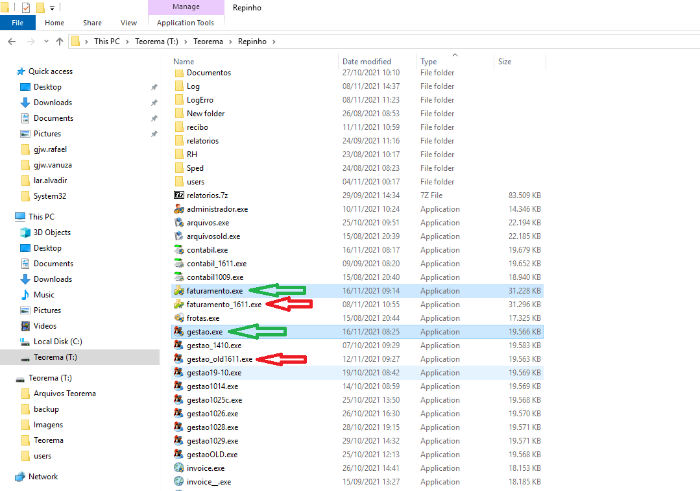The image size is (700, 491).
Task: Click the Repinho breadcrumb
Action: (252, 42)
